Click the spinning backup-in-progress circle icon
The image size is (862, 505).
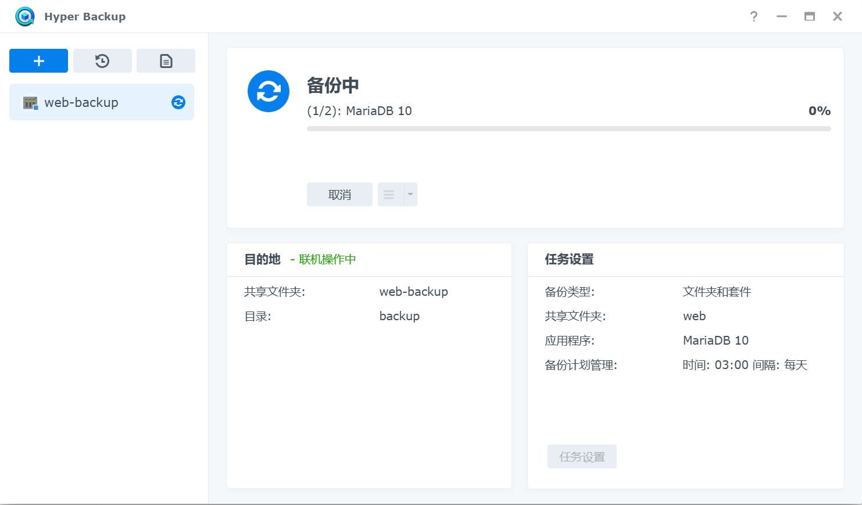click(x=268, y=91)
